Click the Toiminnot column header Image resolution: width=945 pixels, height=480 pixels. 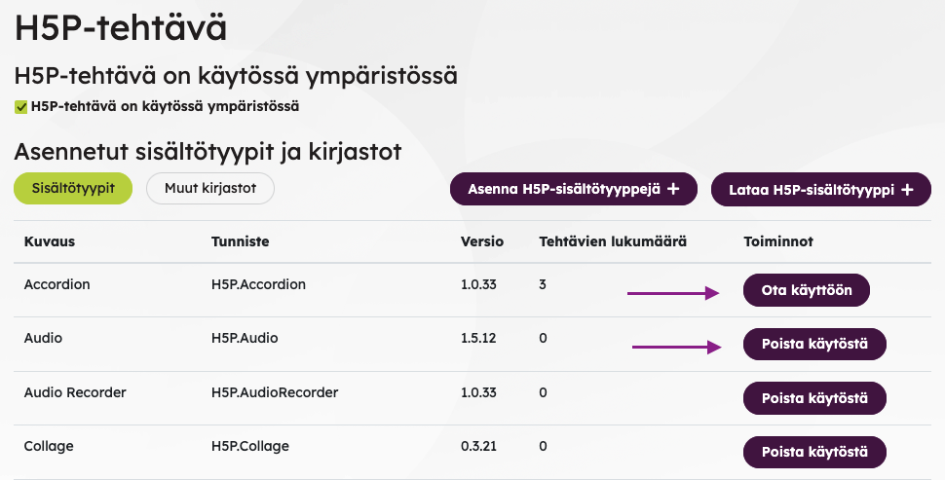click(x=778, y=241)
